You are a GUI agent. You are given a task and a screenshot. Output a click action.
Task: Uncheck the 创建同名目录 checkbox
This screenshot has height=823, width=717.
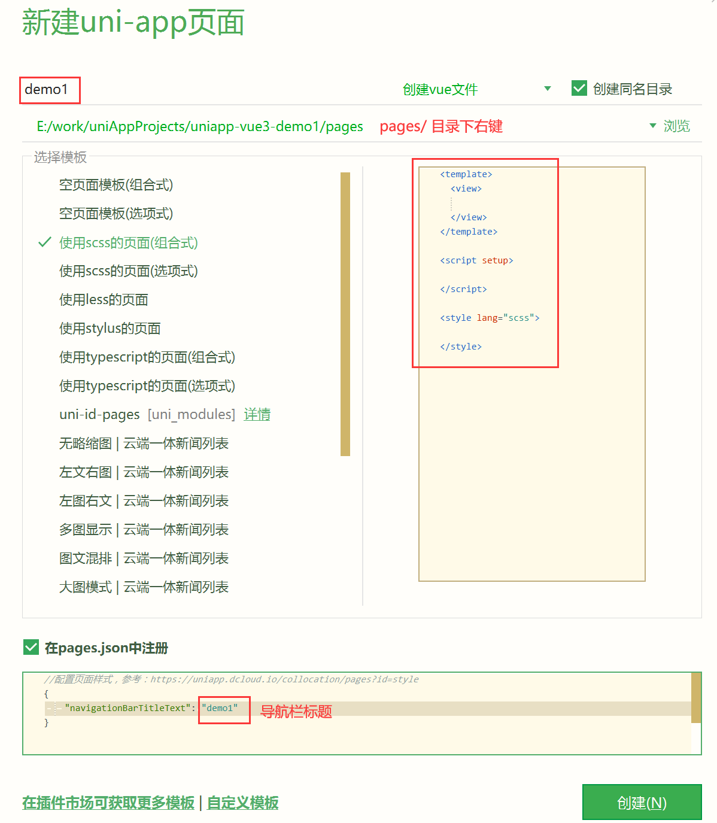click(x=579, y=87)
